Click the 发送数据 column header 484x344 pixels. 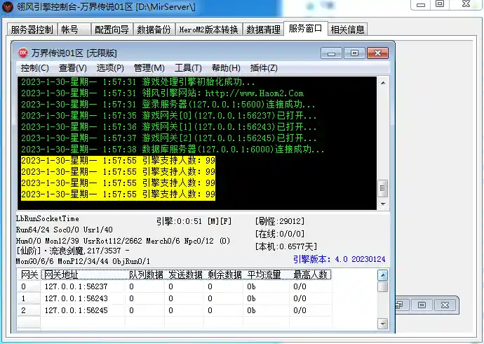pos(184,274)
